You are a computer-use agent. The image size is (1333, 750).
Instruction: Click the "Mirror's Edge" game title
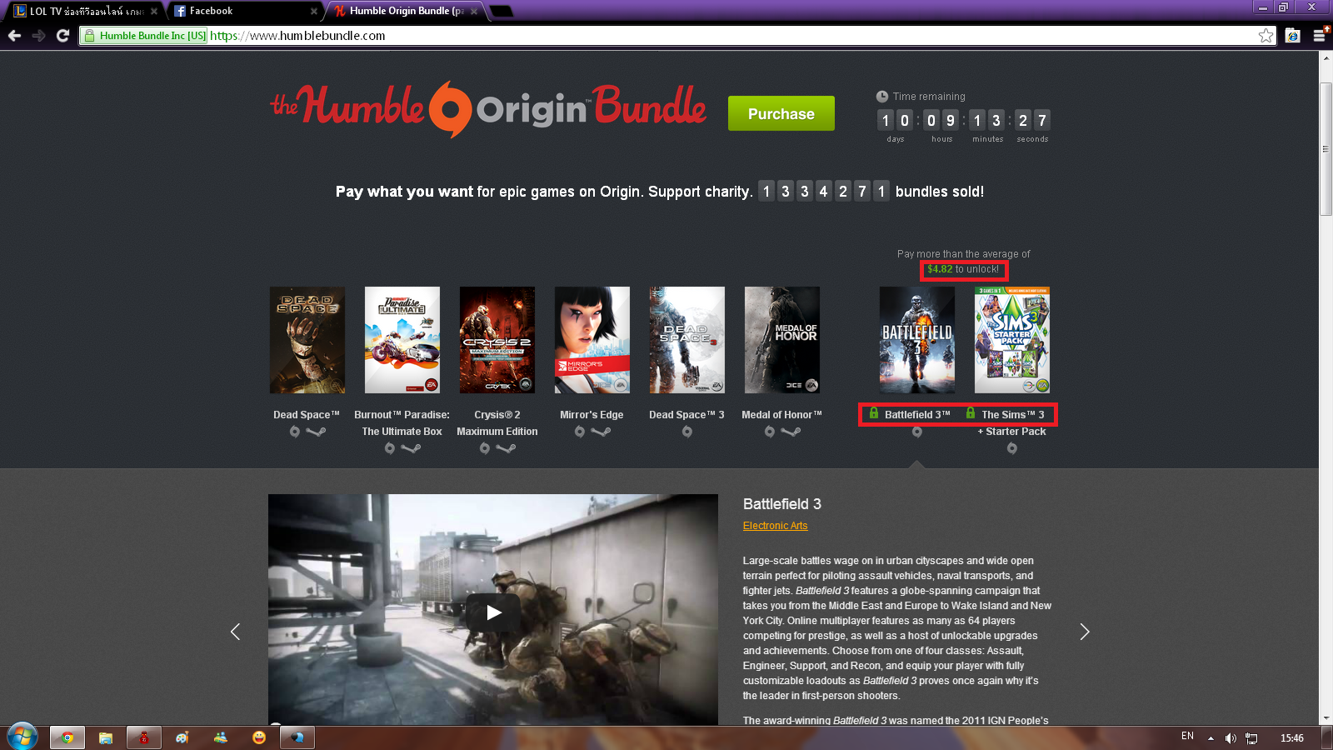tap(592, 415)
